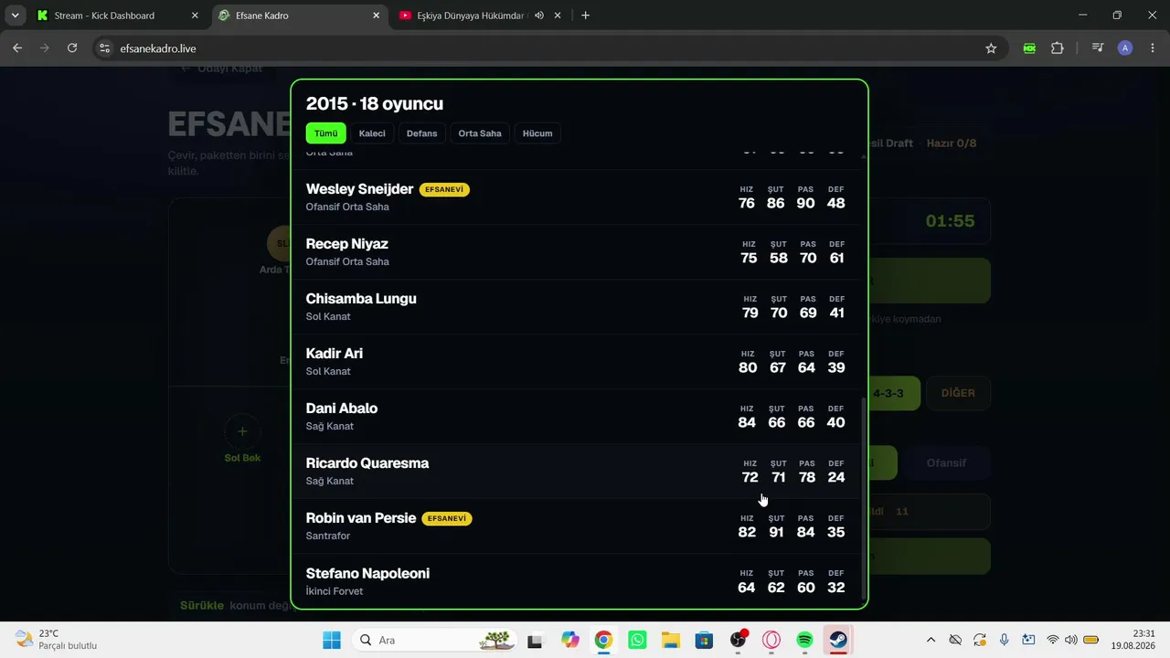Screen dimensions: 1170x658
Task: Open Steam from the taskbar
Action: (x=838, y=640)
